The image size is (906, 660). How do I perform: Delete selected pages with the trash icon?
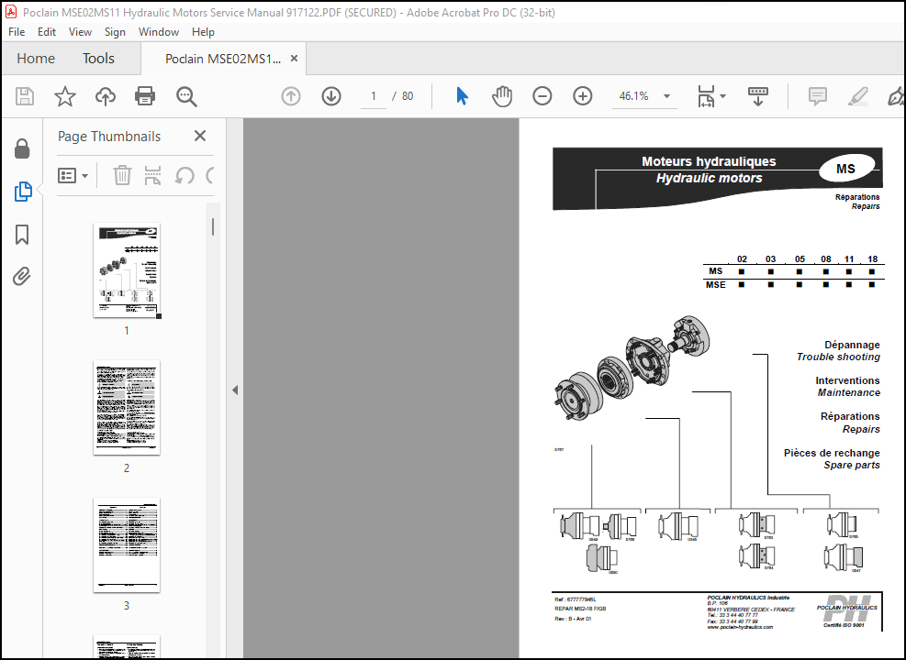122,175
